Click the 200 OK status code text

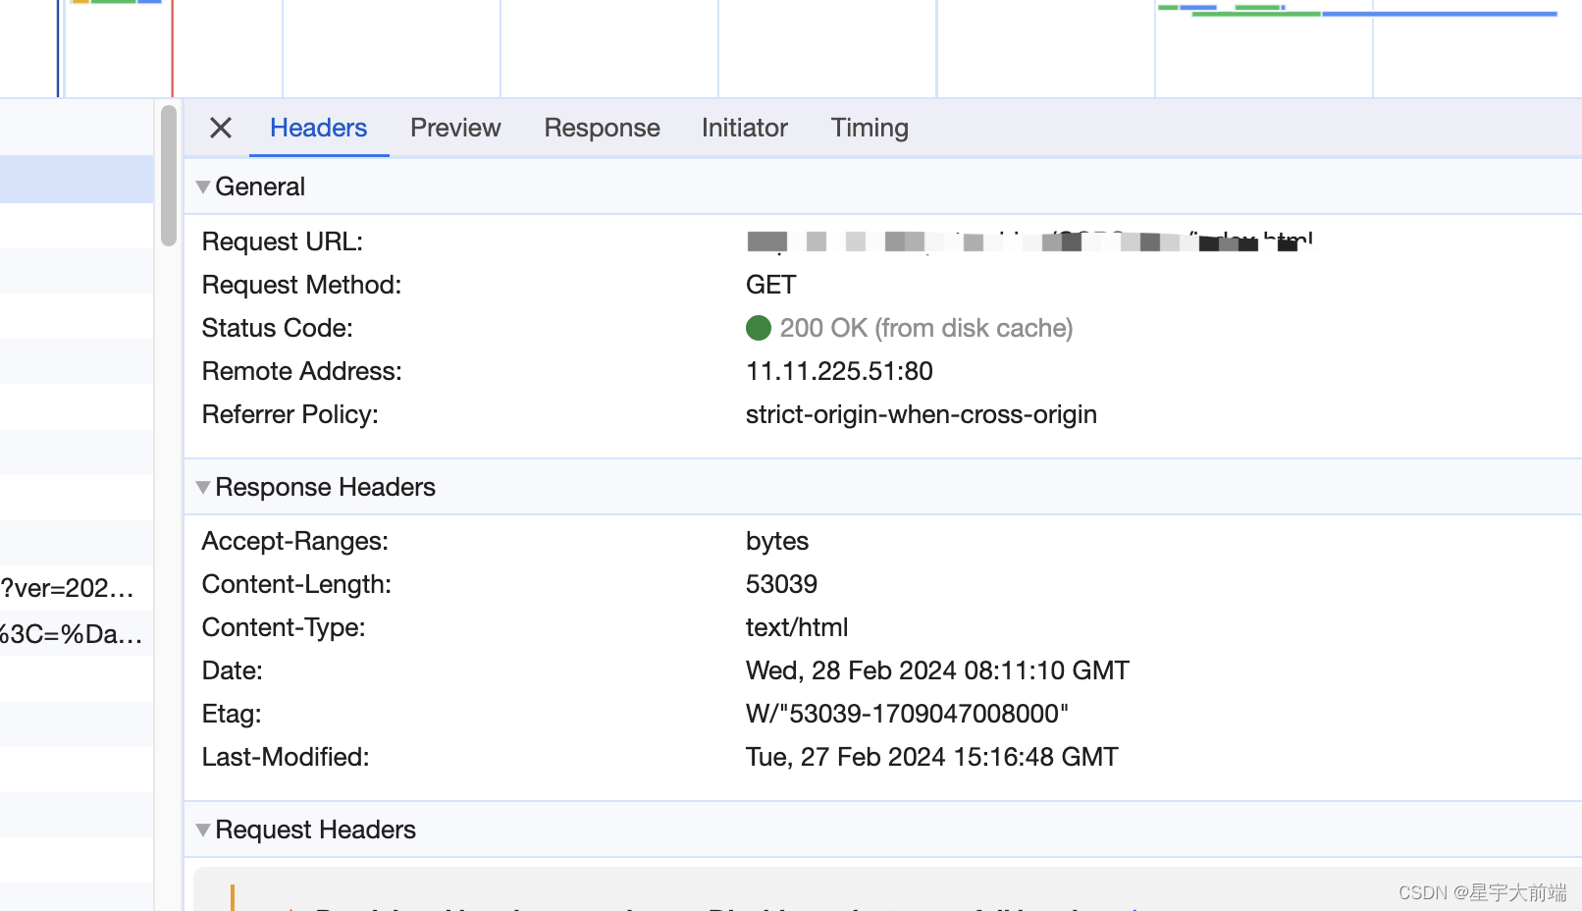[x=926, y=328]
